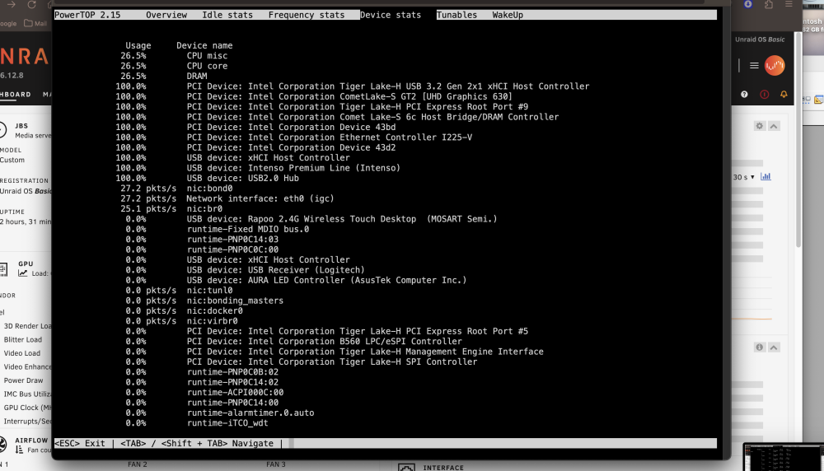Click the nic:bond0 row

coord(176,189)
